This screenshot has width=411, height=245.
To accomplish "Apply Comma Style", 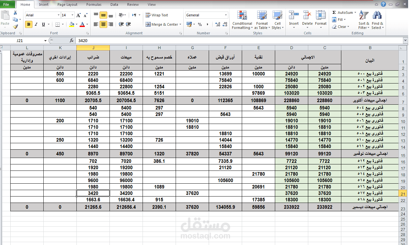I will point(207,24).
